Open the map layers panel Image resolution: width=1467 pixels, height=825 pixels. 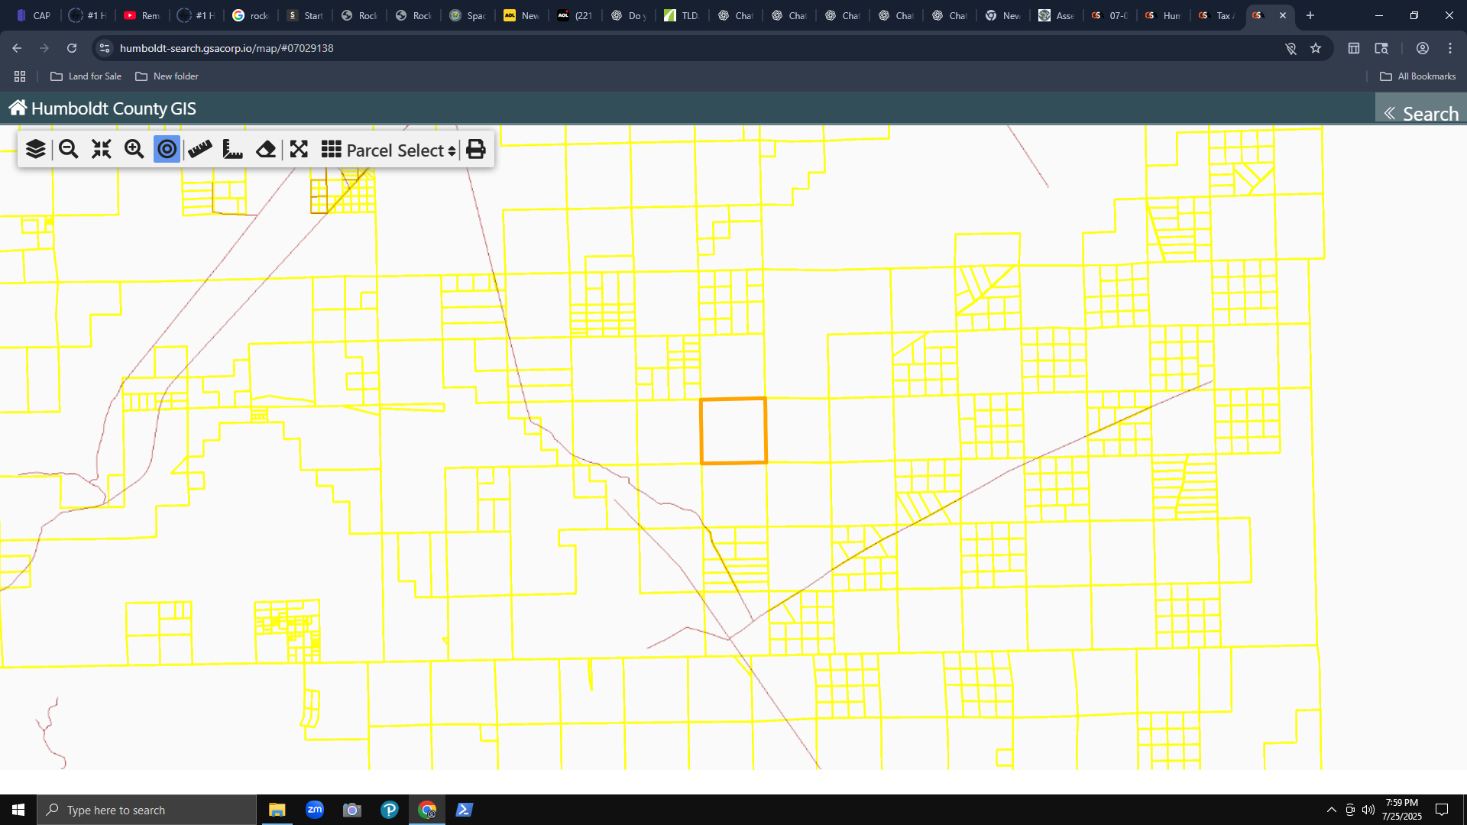tap(35, 149)
